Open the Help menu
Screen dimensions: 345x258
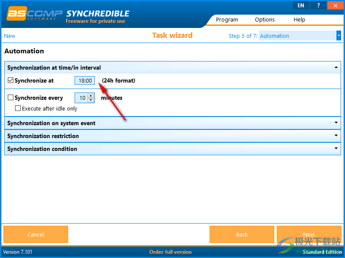tap(299, 19)
